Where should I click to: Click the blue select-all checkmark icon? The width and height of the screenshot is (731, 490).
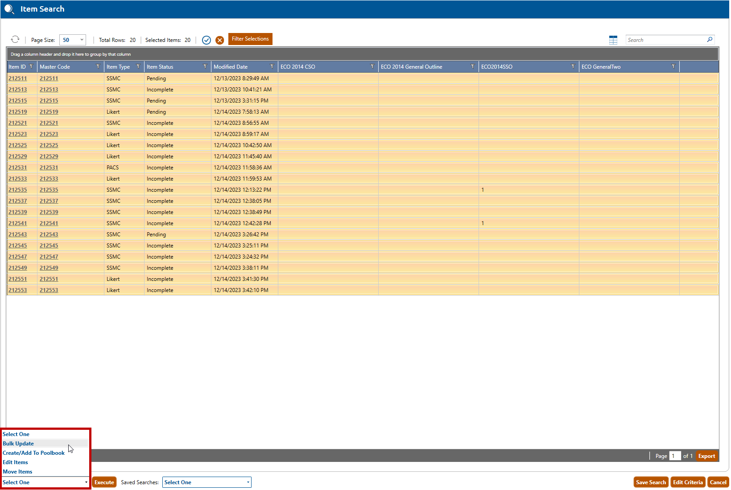pyautogui.click(x=206, y=40)
